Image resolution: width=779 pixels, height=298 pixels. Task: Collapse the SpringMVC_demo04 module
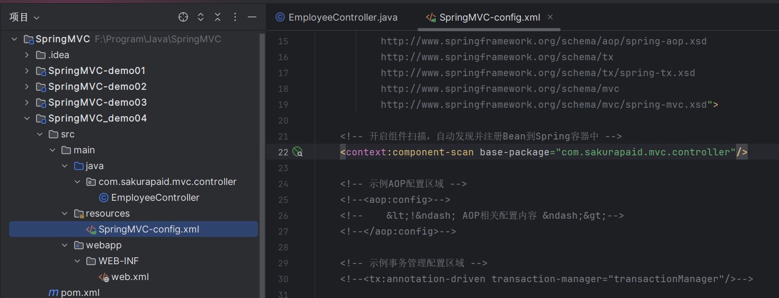27,118
